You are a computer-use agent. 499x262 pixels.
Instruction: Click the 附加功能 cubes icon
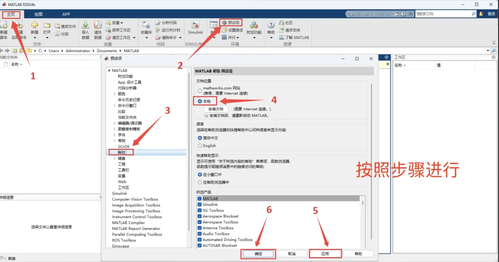(254, 25)
